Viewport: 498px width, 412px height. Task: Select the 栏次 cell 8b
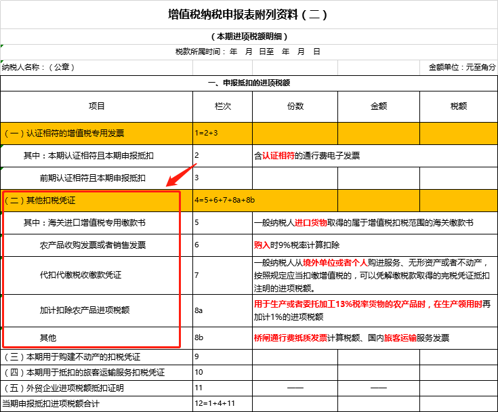coord(223,338)
